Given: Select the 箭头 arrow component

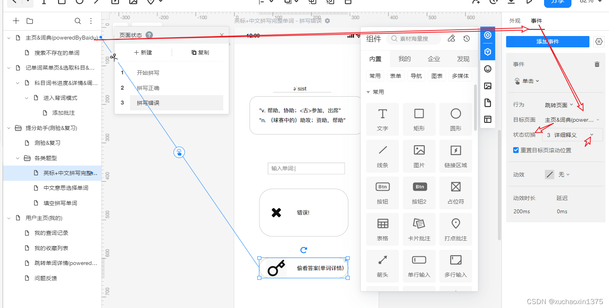Looking at the screenshot, I should 383,266.
